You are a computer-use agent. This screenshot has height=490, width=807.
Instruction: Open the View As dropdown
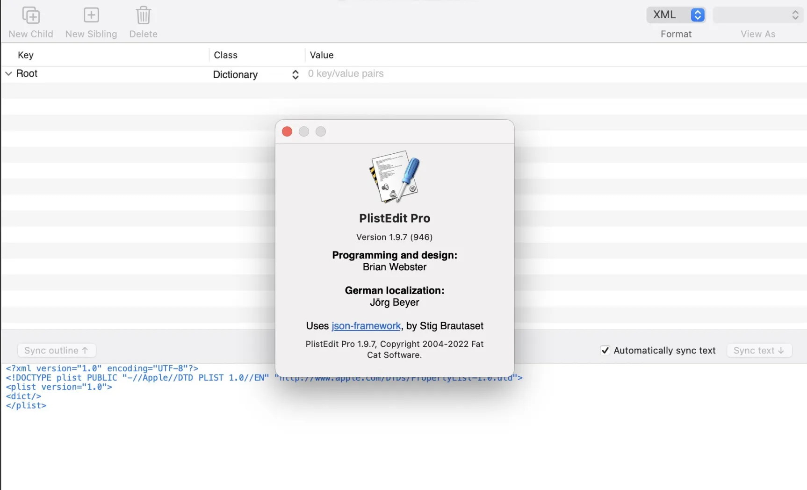(x=758, y=15)
